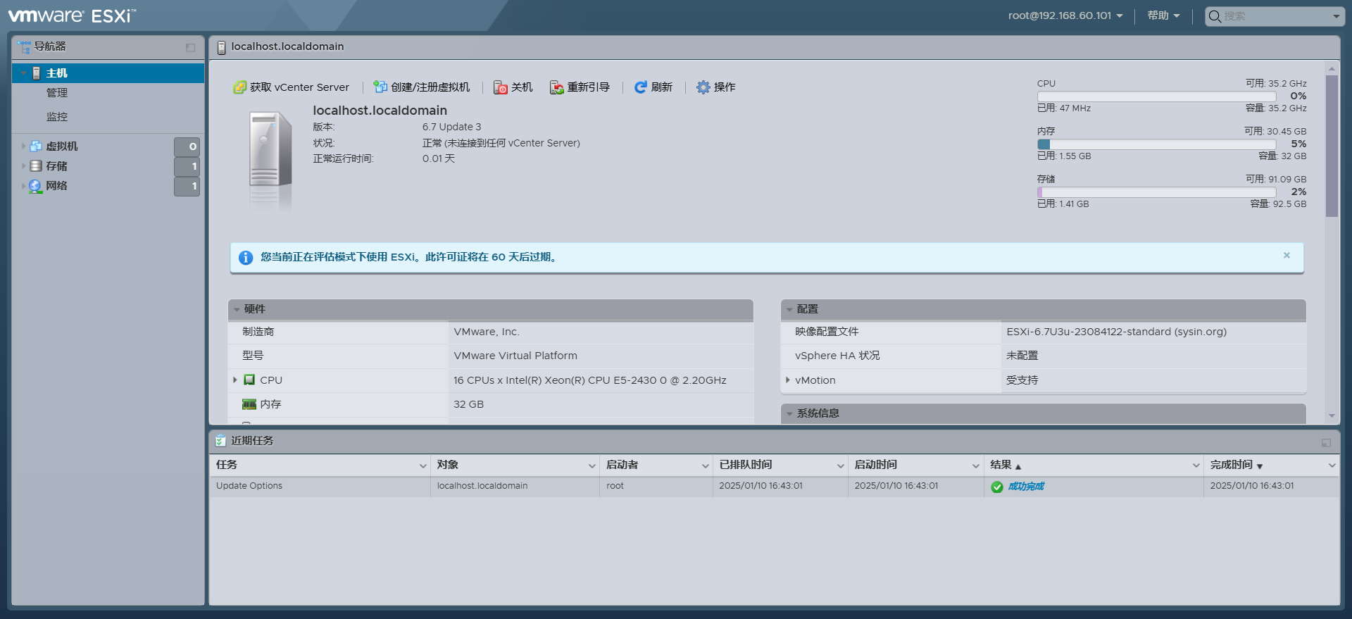The height and width of the screenshot is (619, 1352).
Task: Click the 6.7 Update 3 version text
Action: tap(451, 127)
